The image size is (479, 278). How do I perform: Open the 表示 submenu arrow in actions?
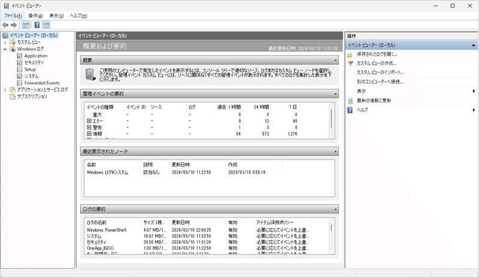(474, 91)
